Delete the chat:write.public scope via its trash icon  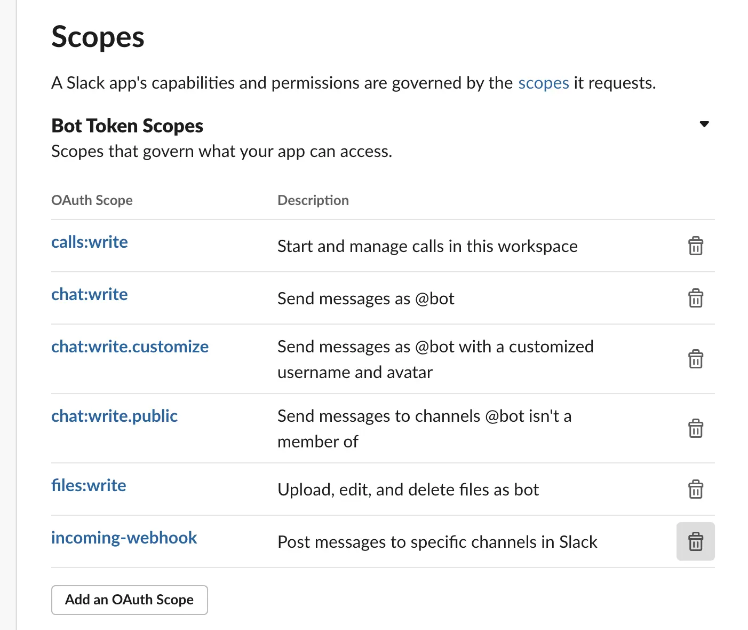[695, 428]
